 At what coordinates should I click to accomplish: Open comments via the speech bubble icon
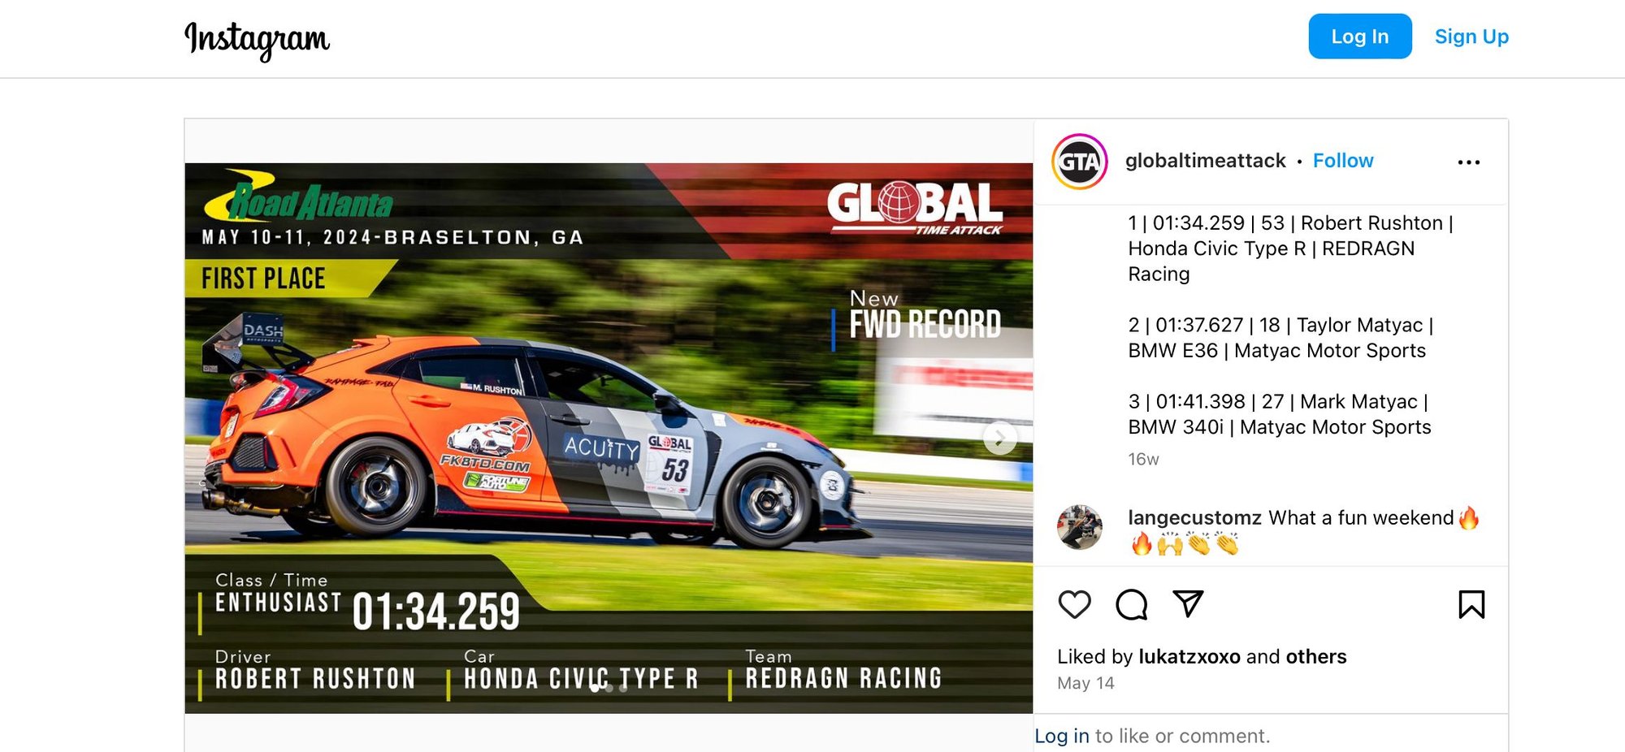tap(1131, 604)
